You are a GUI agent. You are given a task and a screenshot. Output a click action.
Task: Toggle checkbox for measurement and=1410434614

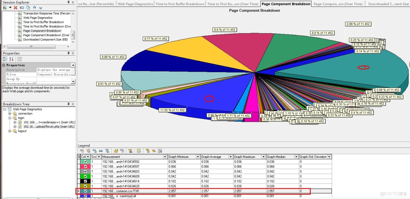[86, 181]
